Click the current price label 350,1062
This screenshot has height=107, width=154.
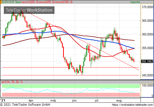[147, 61]
